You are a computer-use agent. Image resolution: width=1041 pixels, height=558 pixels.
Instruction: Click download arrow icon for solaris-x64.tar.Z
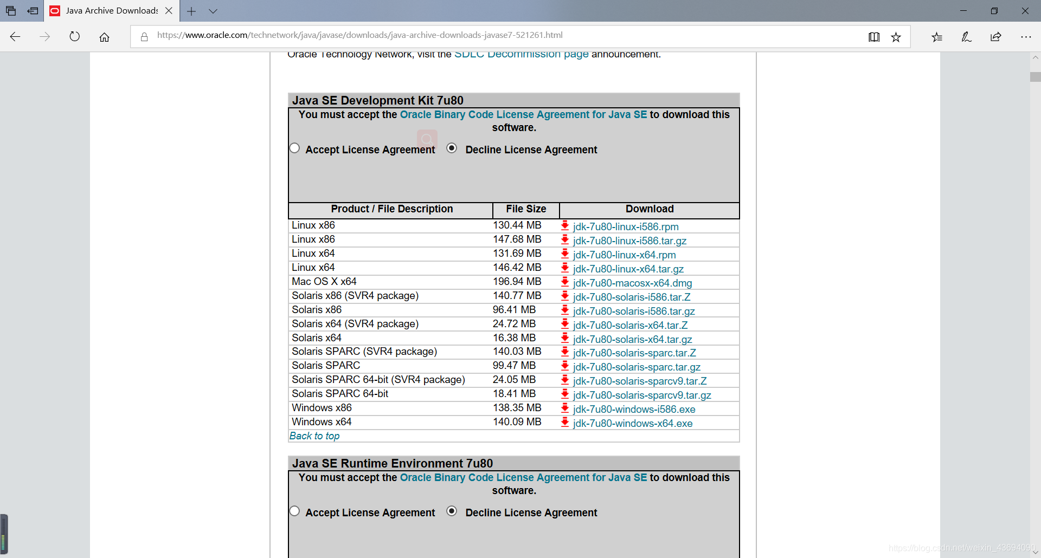point(565,324)
